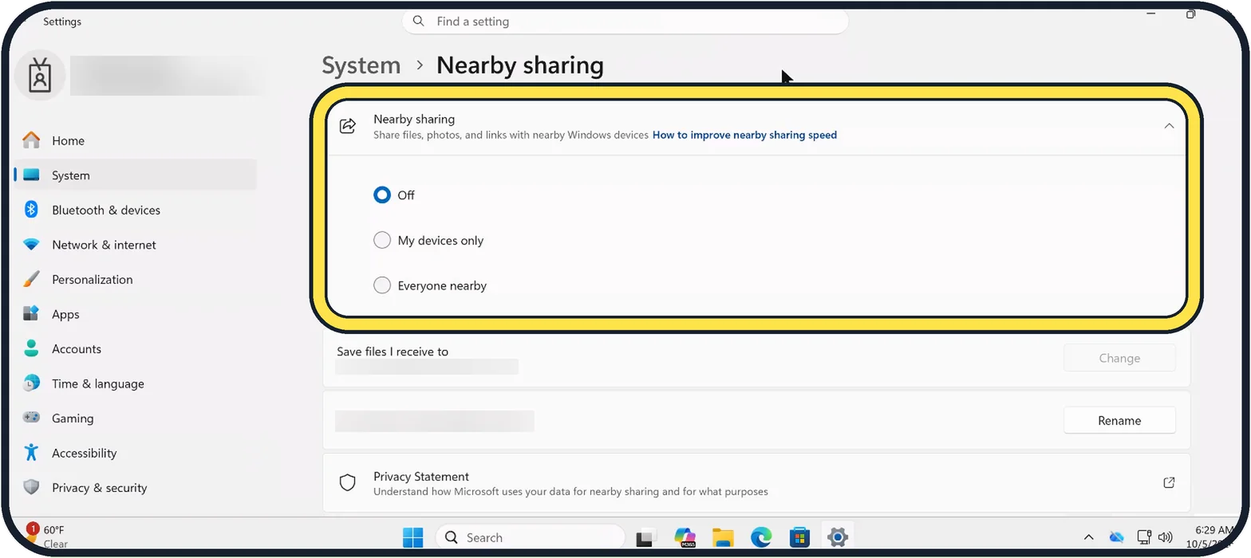This screenshot has height=558, width=1251.
Task: Open File Explorer from the taskbar
Action: pos(723,538)
